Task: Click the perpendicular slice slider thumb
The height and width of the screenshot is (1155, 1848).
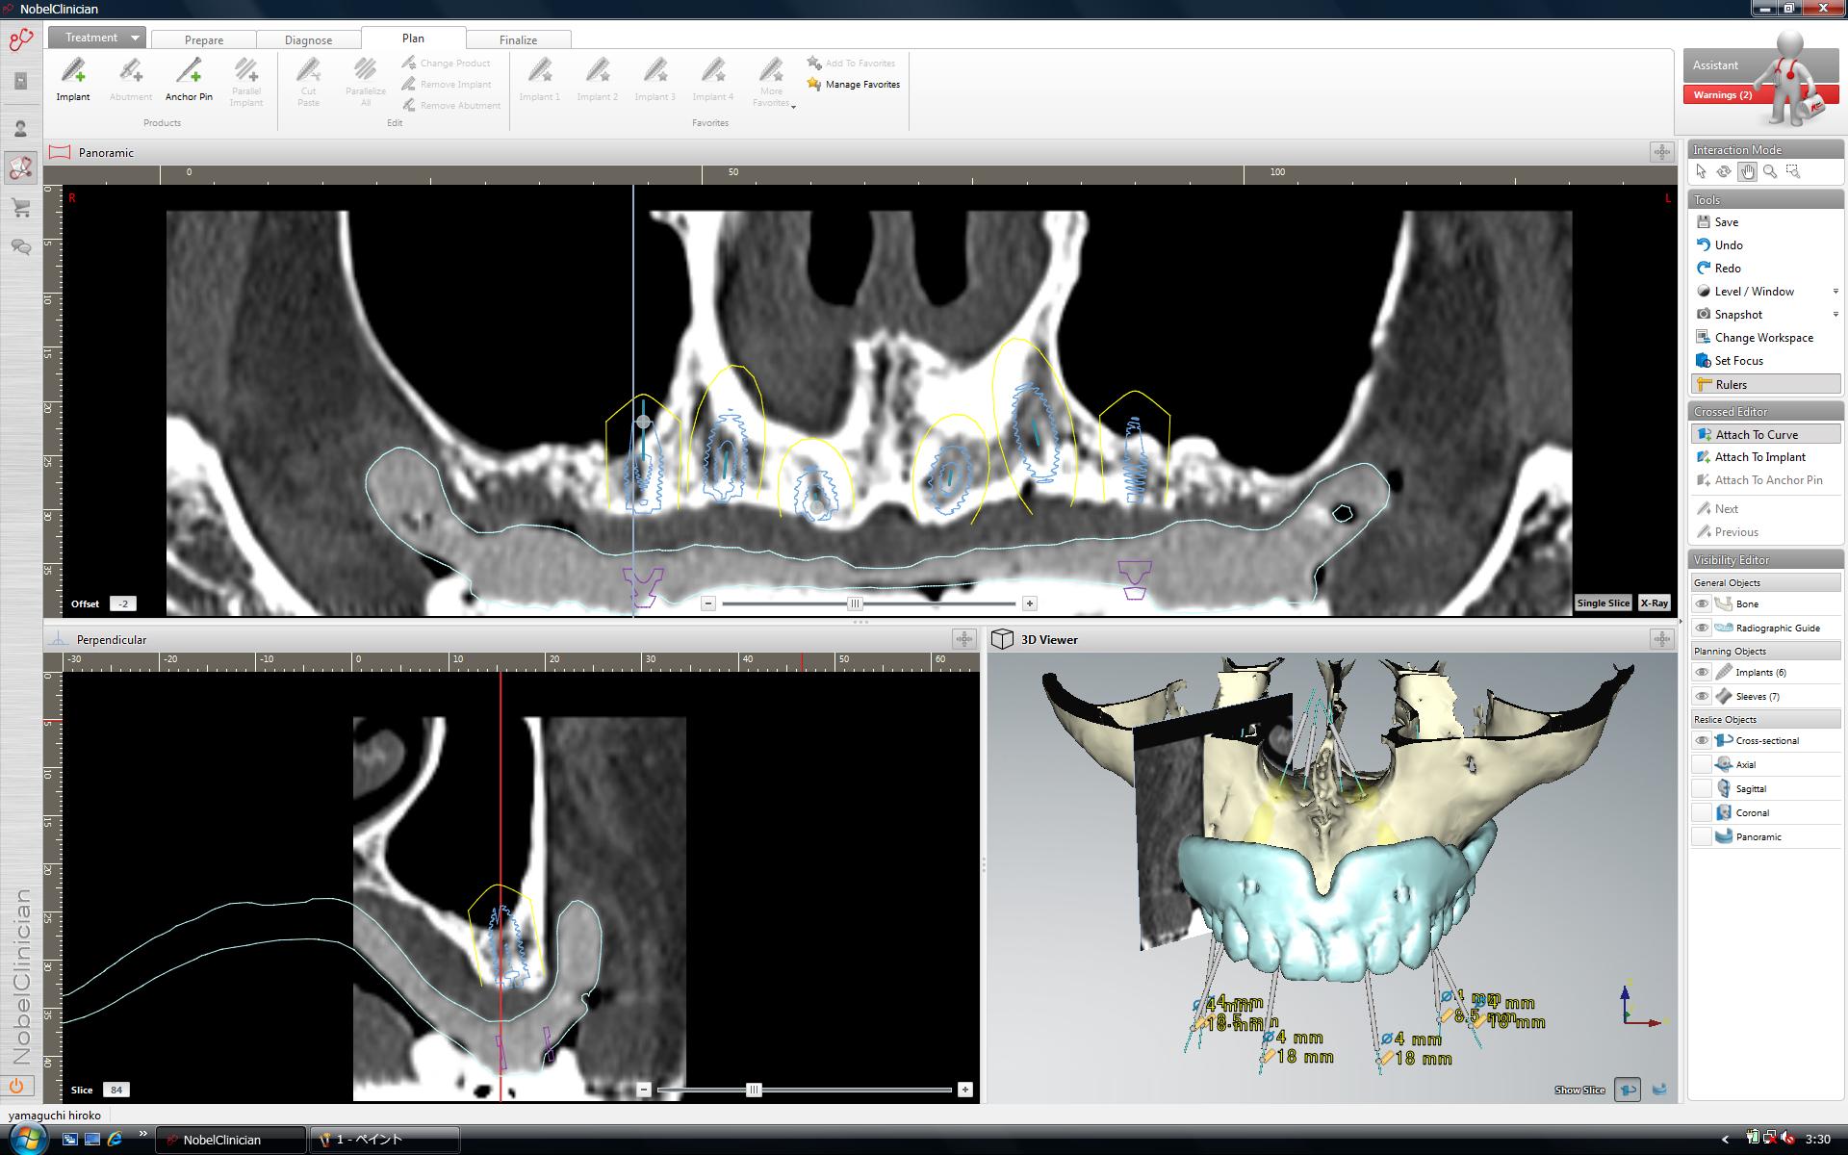Action: click(754, 1090)
